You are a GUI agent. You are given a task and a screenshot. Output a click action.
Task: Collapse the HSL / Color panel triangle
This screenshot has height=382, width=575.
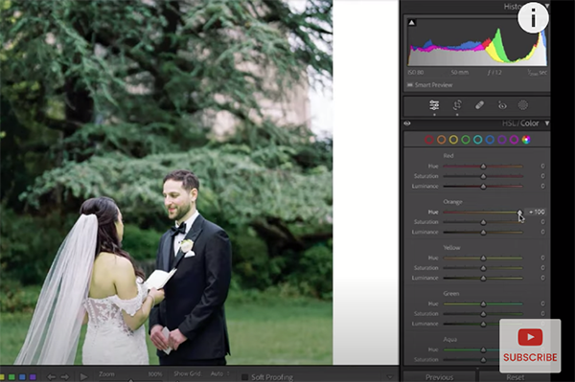pos(547,124)
